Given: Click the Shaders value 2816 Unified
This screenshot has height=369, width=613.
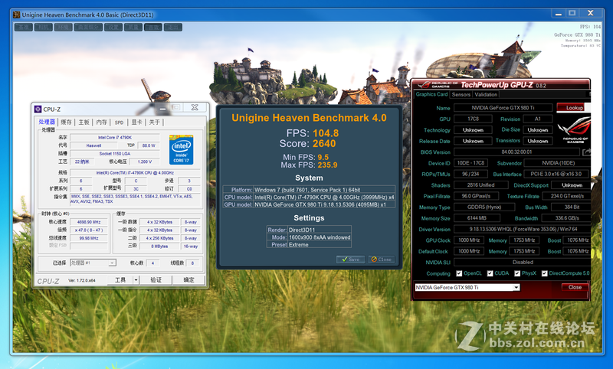Looking at the screenshot, I should click(481, 185).
